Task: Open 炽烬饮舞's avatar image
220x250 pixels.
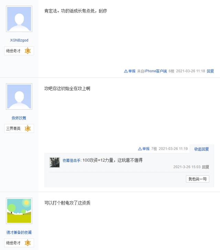Action: (19, 97)
